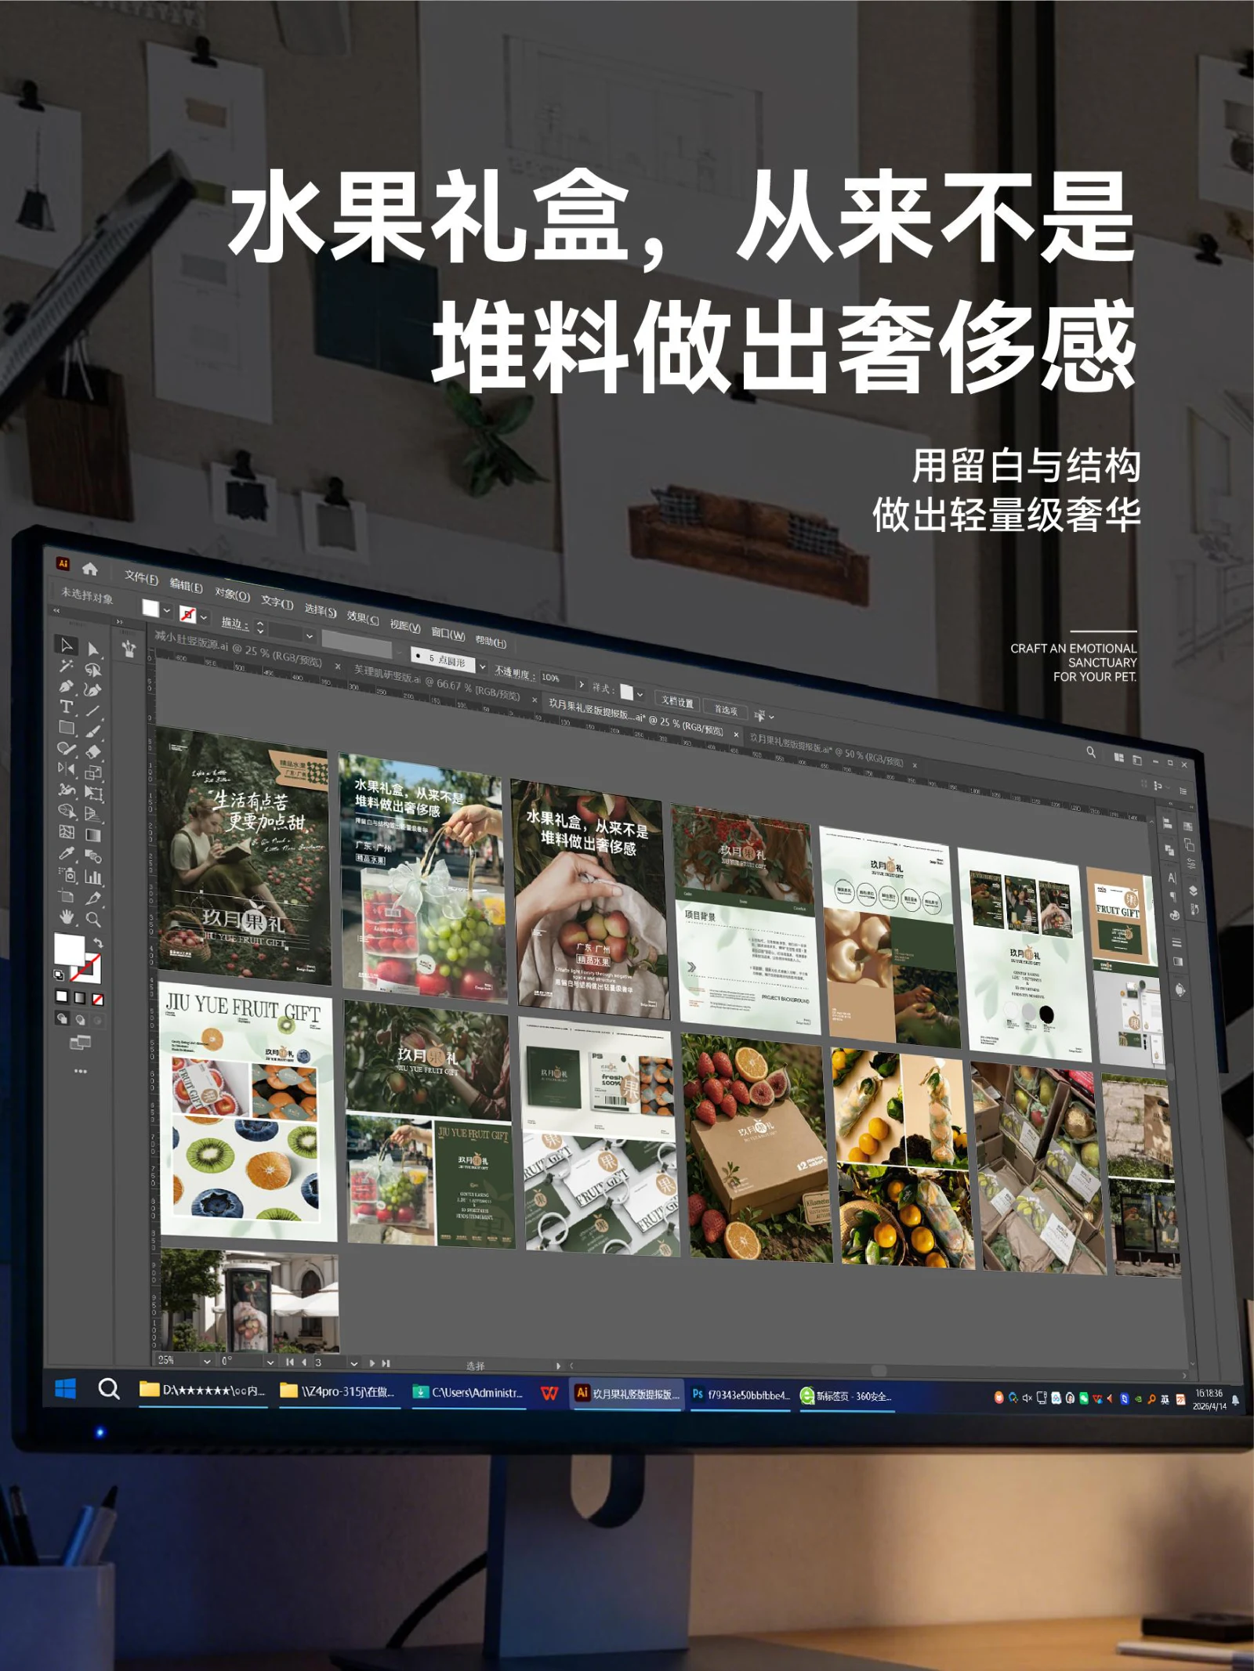Open the 文件(F) menu

click(x=142, y=578)
